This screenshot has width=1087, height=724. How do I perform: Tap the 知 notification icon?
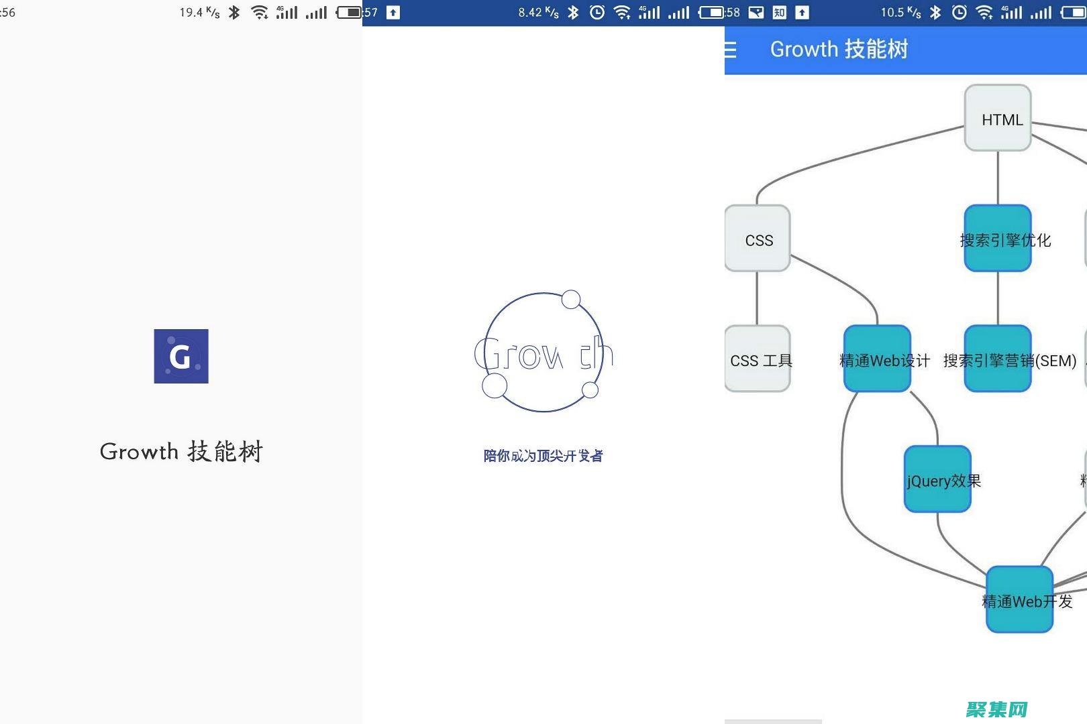pos(778,12)
